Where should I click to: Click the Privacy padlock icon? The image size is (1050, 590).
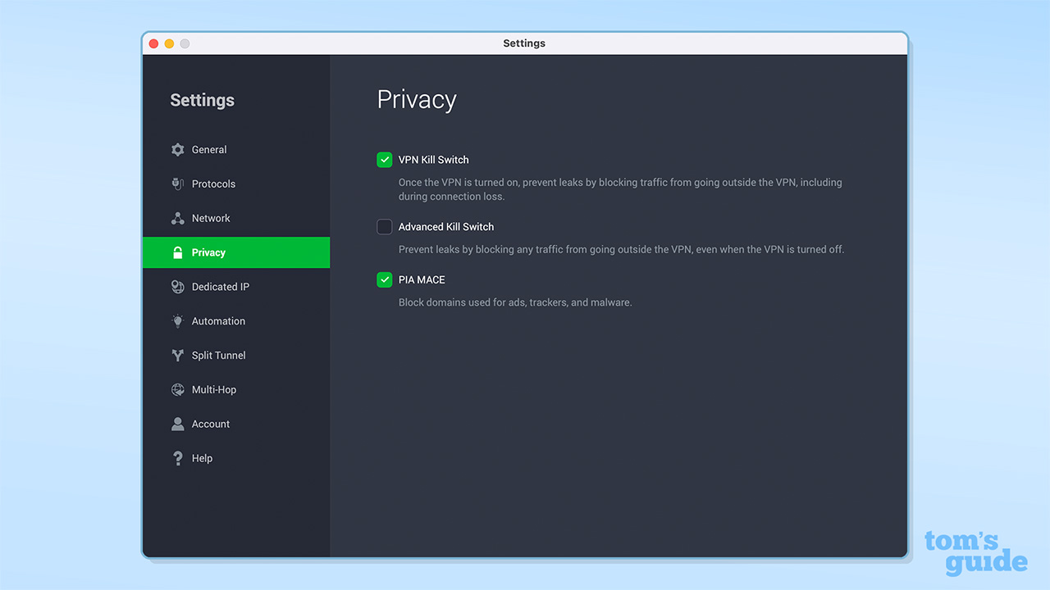tap(177, 252)
